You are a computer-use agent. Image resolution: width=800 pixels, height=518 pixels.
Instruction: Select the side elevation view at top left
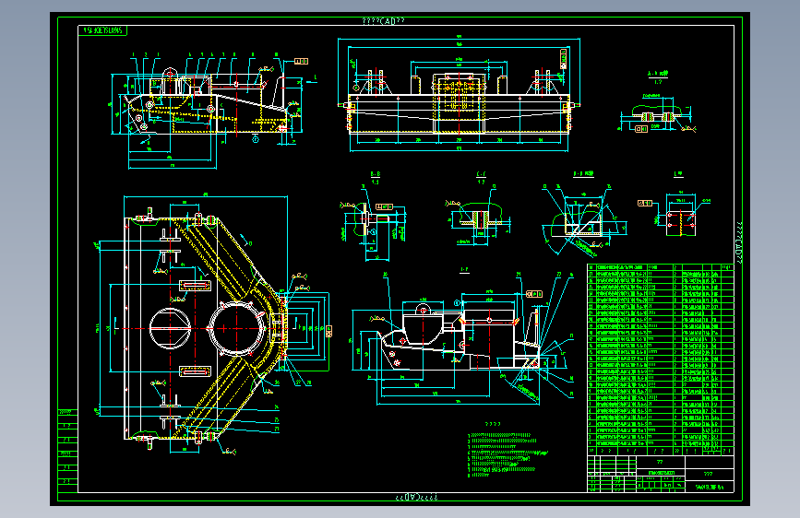pos(211,110)
